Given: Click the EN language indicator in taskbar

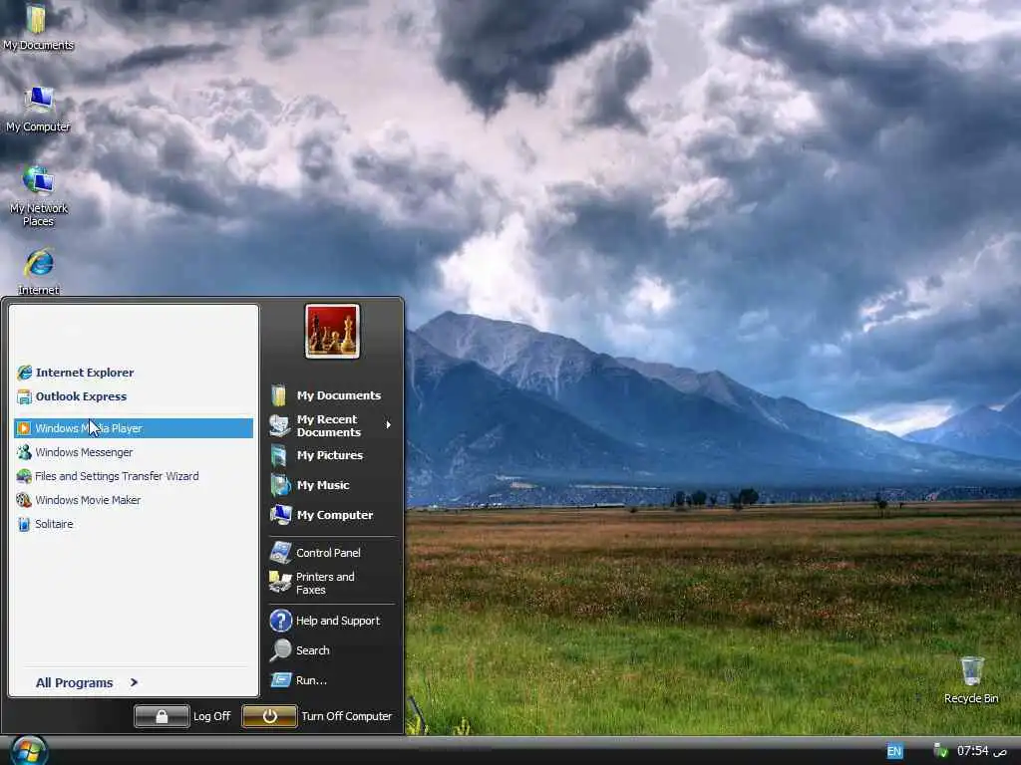Looking at the screenshot, I should (894, 751).
